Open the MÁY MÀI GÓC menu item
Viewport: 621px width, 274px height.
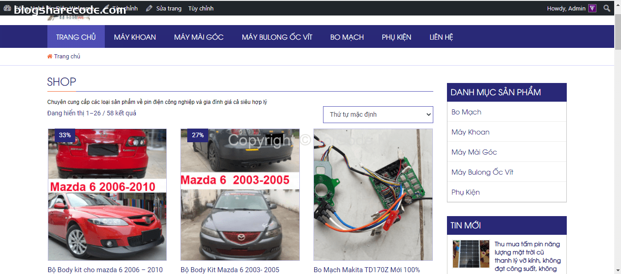(x=199, y=37)
